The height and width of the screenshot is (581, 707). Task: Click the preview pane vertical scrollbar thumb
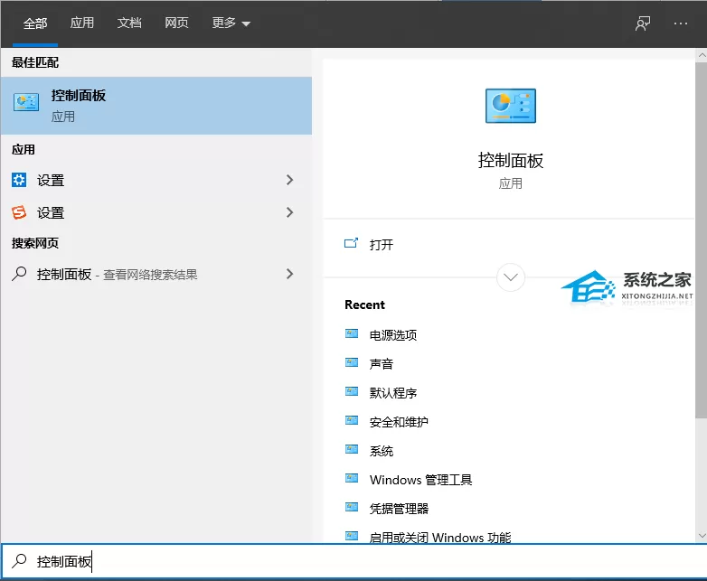click(702, 240)
